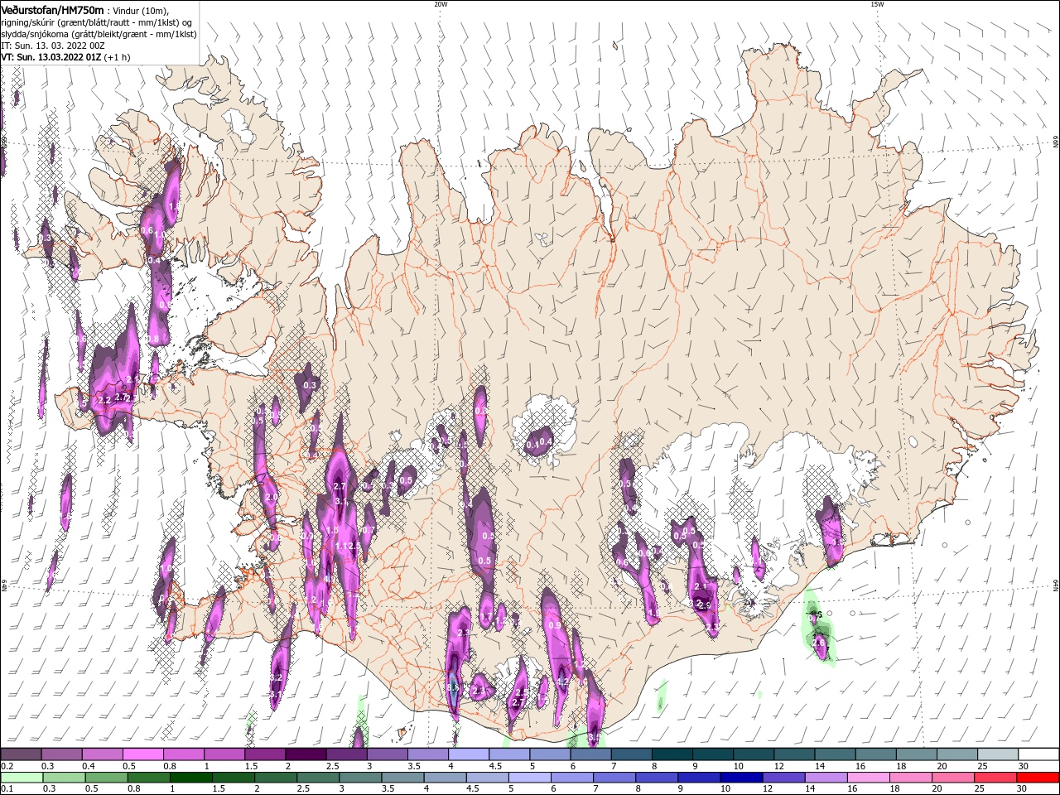Pick the lightest green 0.1 swatch, lower legend

21,778
